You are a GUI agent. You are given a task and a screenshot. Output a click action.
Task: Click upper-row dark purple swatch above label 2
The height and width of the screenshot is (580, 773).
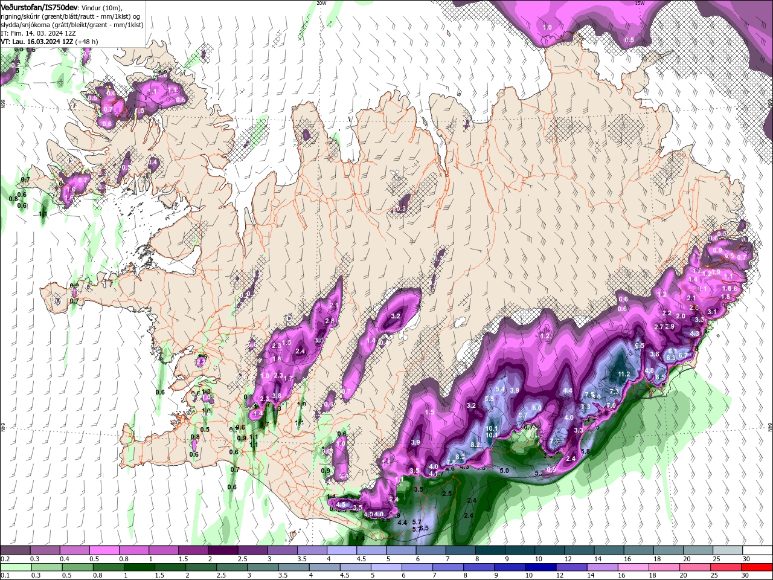coord(223,550)
